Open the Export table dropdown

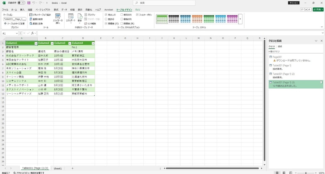click(x=71, y=19)
